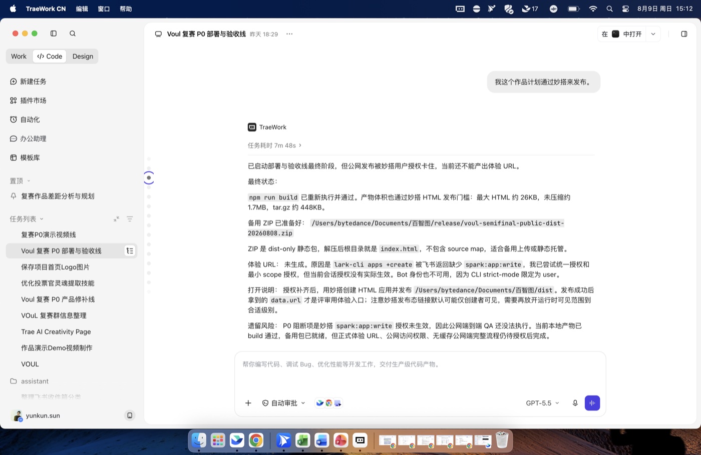Open 插件市场 plugin marketplace
The width and height of the screenshot is (701, 455).
click(28, 100)
